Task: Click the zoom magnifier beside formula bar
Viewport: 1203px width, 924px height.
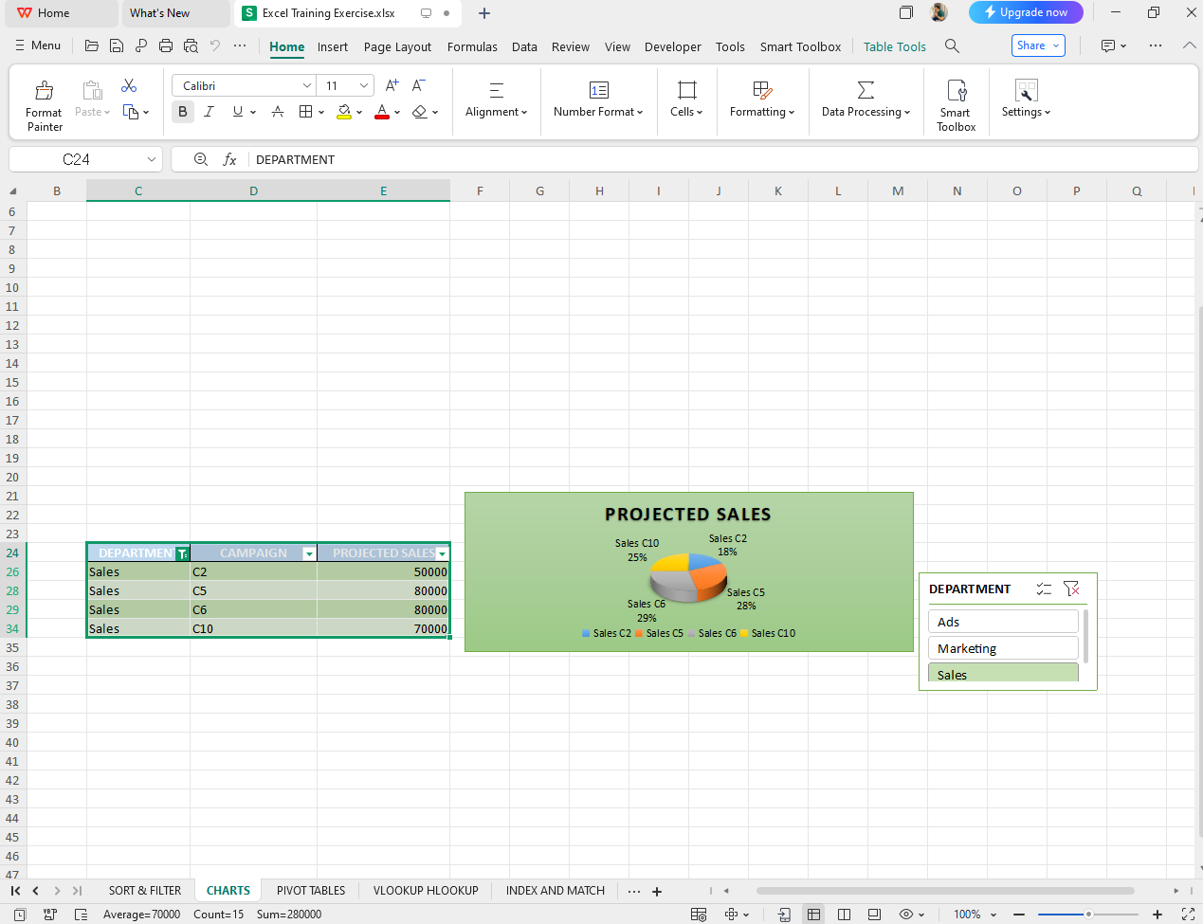Action: point(201,159)
